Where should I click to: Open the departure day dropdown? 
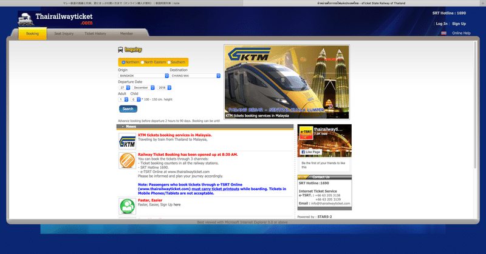coord(124,87)
